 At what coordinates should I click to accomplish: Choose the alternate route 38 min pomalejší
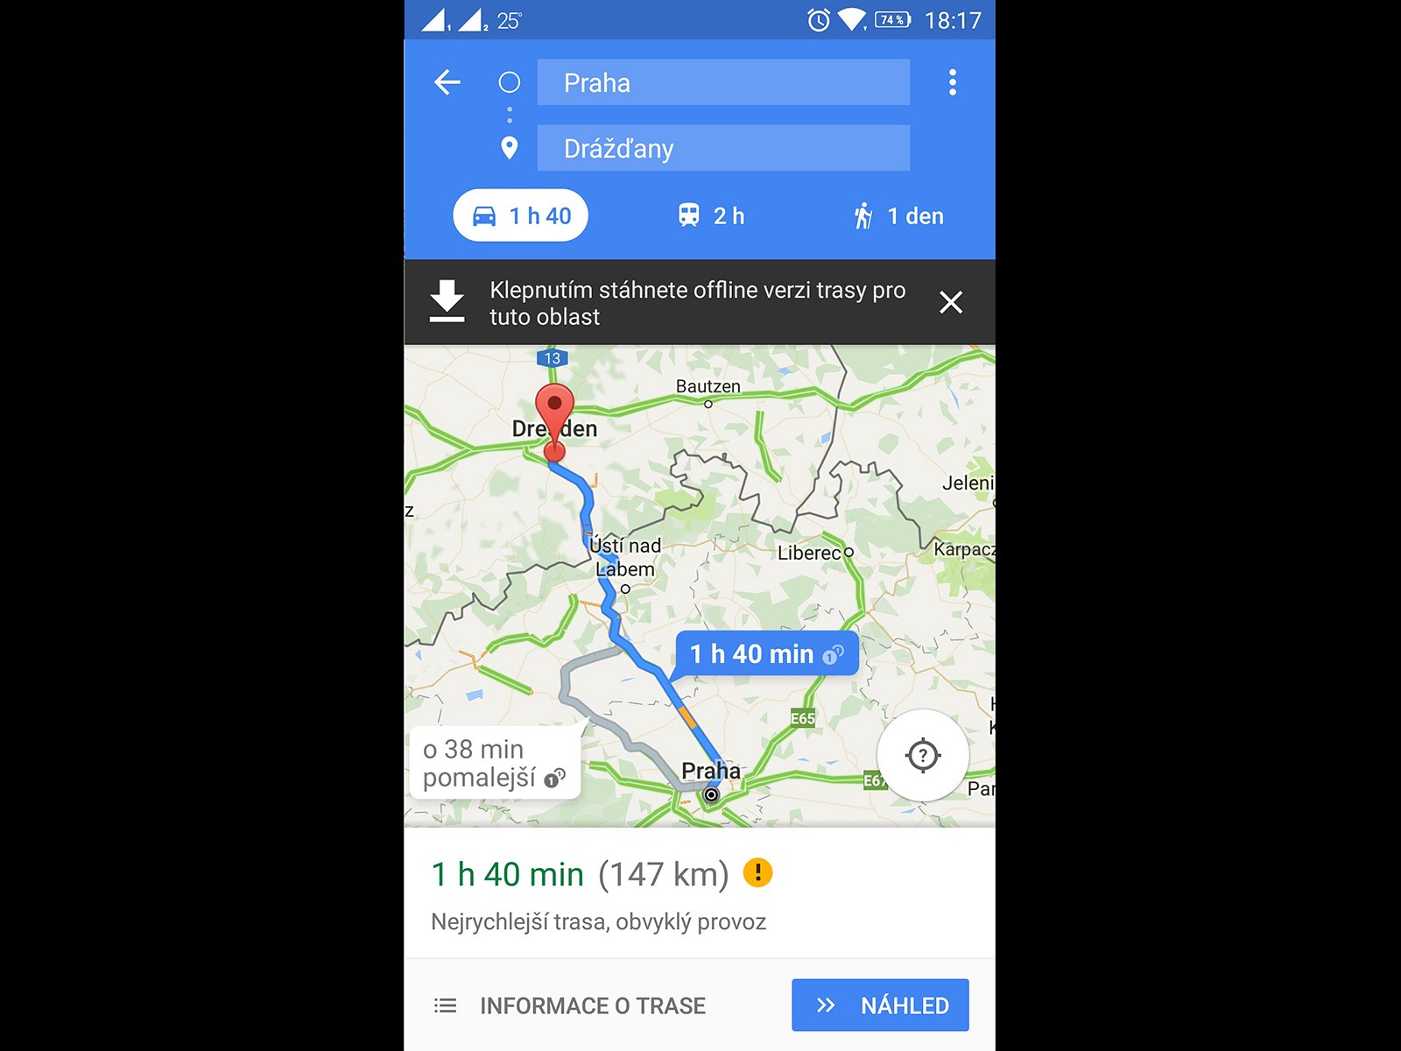[495, 763]
